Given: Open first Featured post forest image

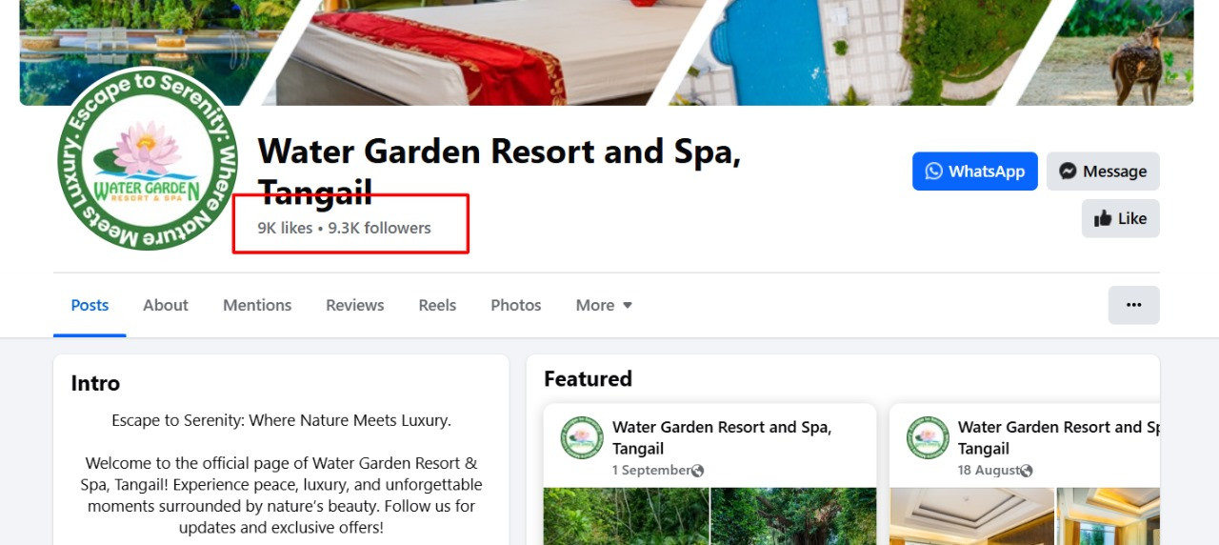Looking at the screenshot, I should pyautogui.click(x=626, y=516).
